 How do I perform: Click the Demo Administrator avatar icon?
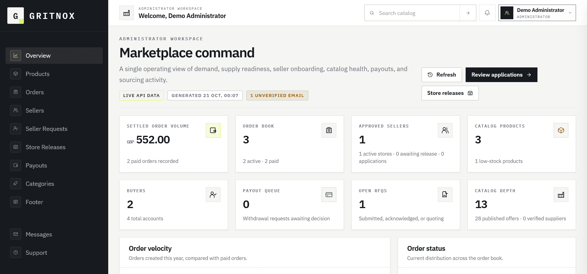(x=507, y=13)
